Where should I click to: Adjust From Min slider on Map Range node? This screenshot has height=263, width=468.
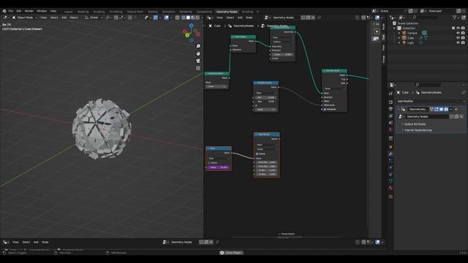click(x=266, y=162)
